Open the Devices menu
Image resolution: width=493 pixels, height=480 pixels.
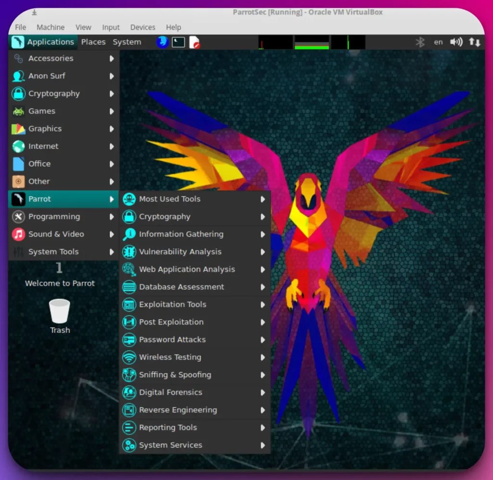pos(142,27)
